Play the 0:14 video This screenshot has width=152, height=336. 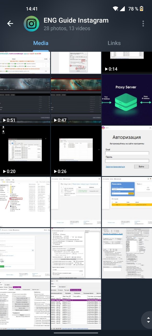(x=127, y=63)
